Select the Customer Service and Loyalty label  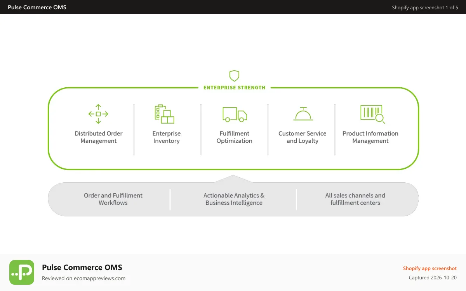click(x=303, y=137)
